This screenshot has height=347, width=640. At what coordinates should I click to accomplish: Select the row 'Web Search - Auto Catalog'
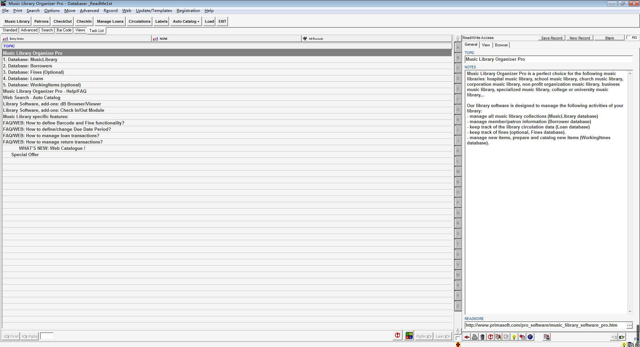[227, 98]
